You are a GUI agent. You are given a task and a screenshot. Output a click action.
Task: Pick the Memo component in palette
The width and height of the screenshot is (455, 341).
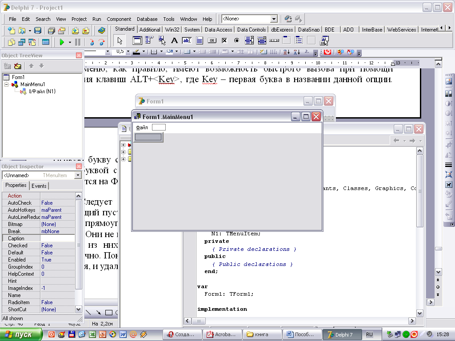pyautogui.click(x=200, y=40)
